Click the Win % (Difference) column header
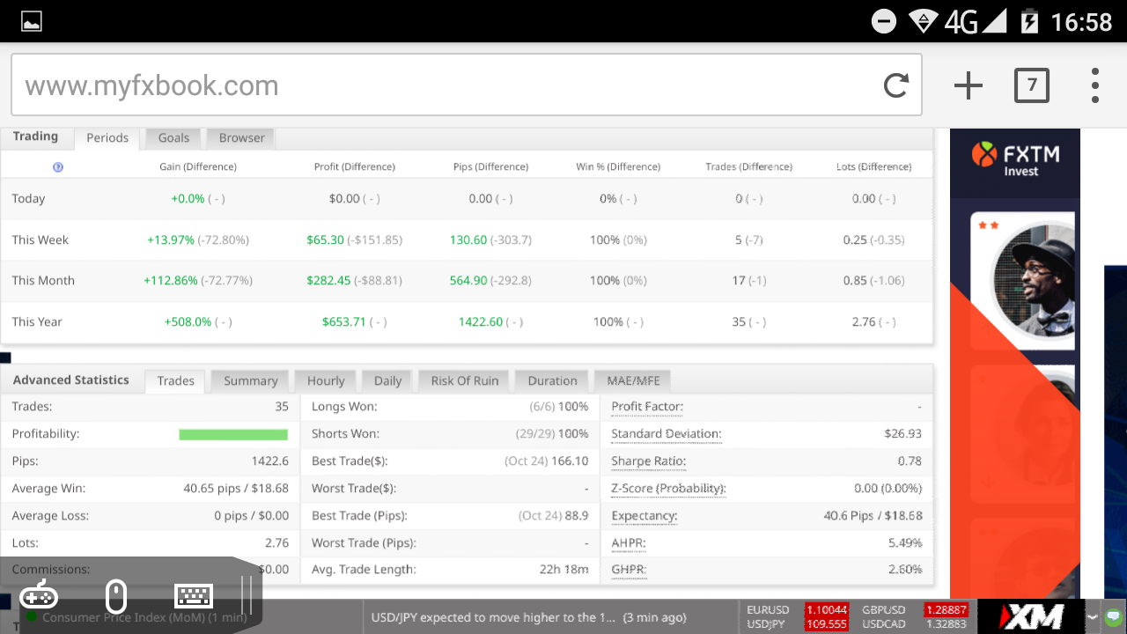 click(618, 166)
